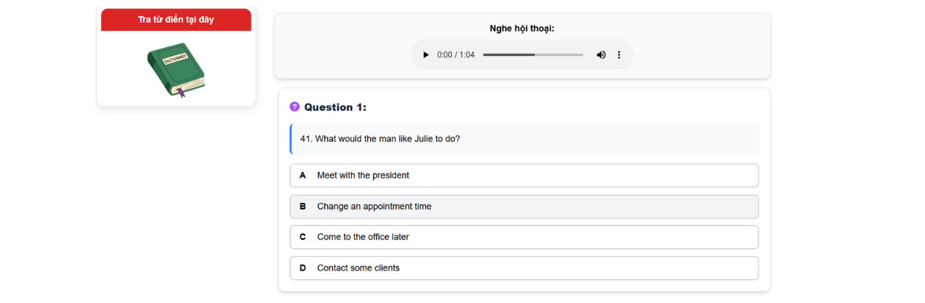Image resolution: width=925 pixels, height=303 pixels.
Task: Open audio player's three-dot options menu
Action: point(619,55)
